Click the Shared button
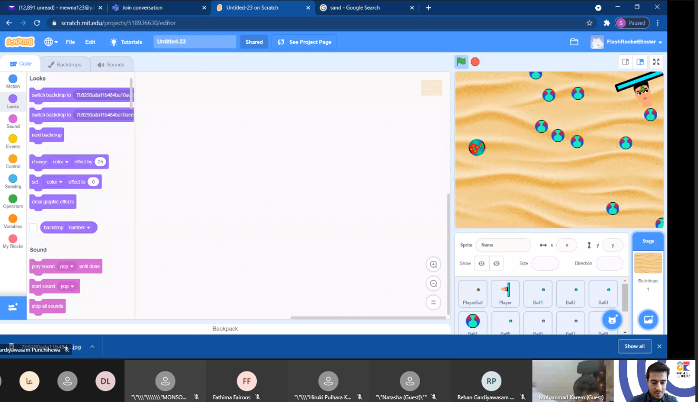Screen dimensions: 698x402 254,42
